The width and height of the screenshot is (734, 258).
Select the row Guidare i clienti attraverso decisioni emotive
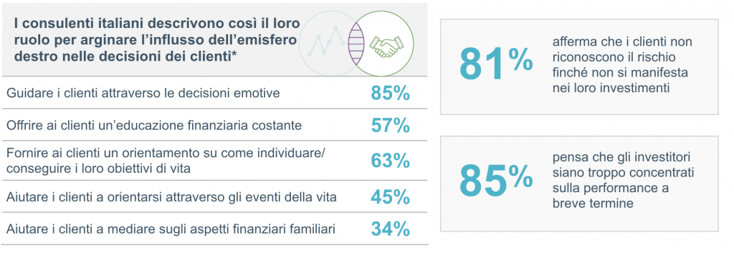click(x=215, y=93)
